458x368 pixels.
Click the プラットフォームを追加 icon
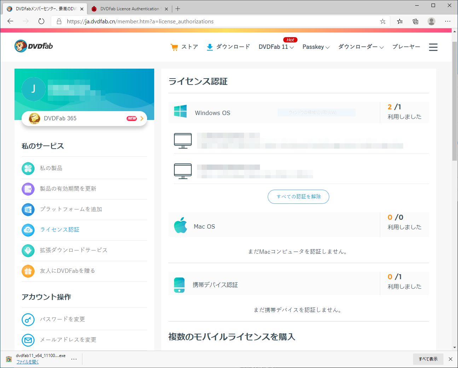(28, 209)
